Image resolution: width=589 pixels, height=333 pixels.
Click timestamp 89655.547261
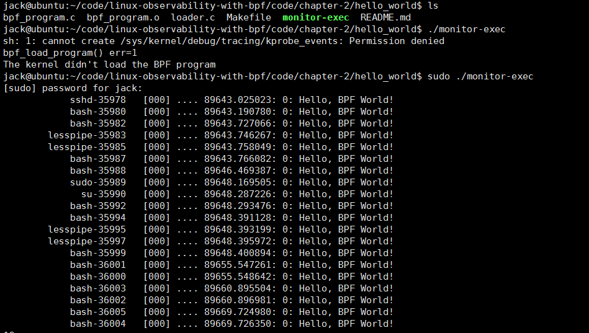tap(238, 265)
